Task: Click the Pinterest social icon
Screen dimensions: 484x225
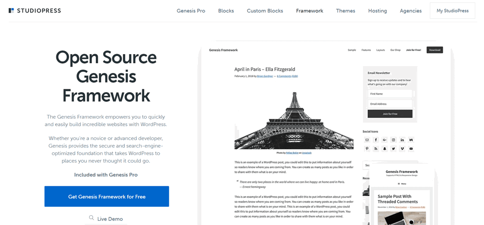Action: click(367, 149)
